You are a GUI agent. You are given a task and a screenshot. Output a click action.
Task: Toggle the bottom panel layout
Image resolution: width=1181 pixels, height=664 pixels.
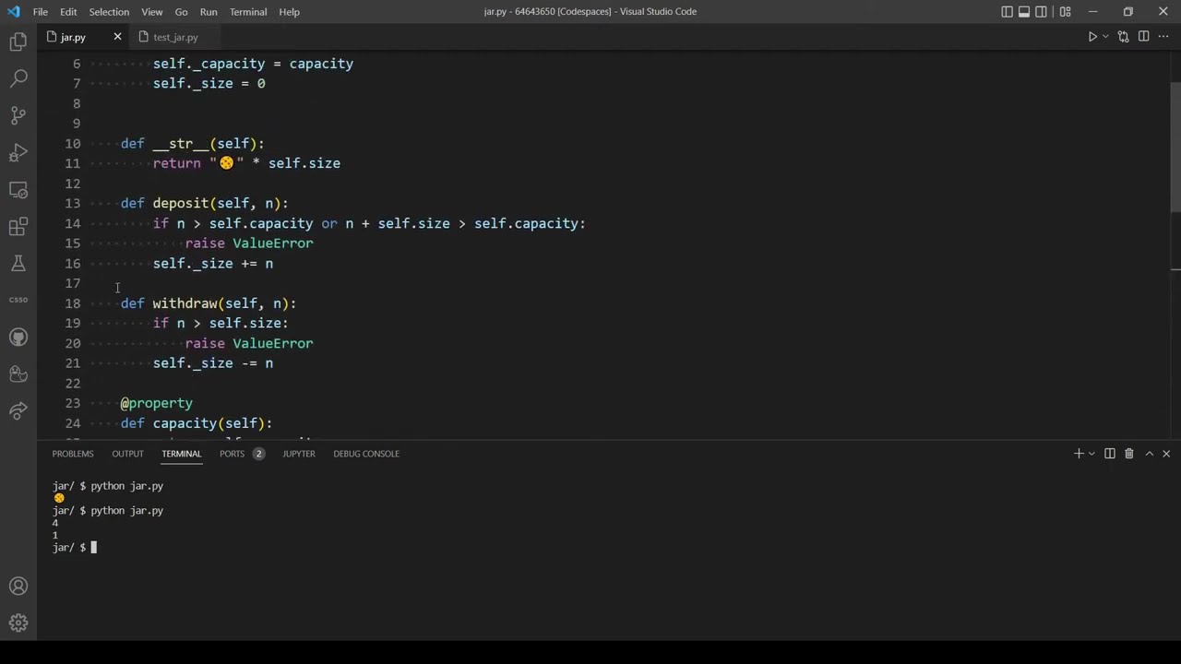[x=1024, y=12]
